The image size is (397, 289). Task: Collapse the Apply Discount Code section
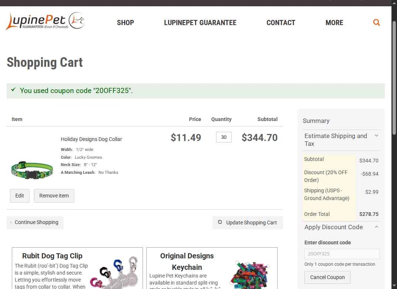341,227
